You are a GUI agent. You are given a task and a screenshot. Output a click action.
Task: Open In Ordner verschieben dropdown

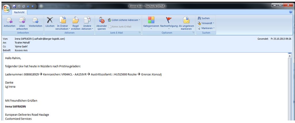click(x=62, y=23)
